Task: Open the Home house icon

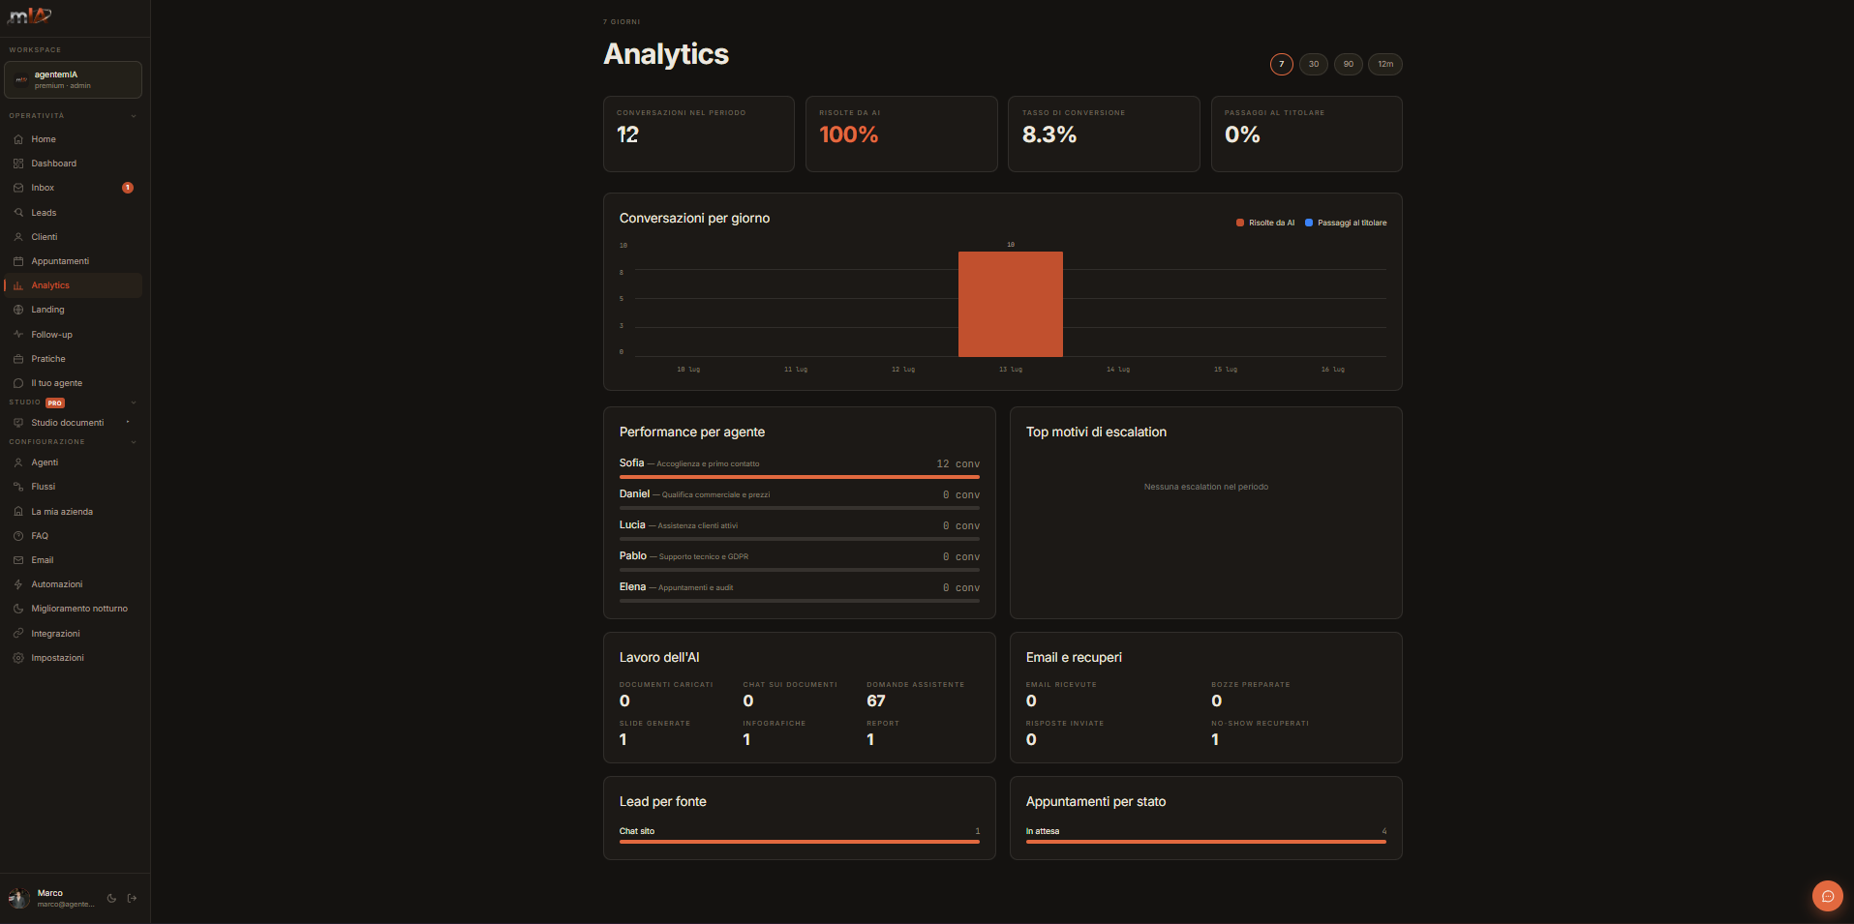Action: [18, 139]
